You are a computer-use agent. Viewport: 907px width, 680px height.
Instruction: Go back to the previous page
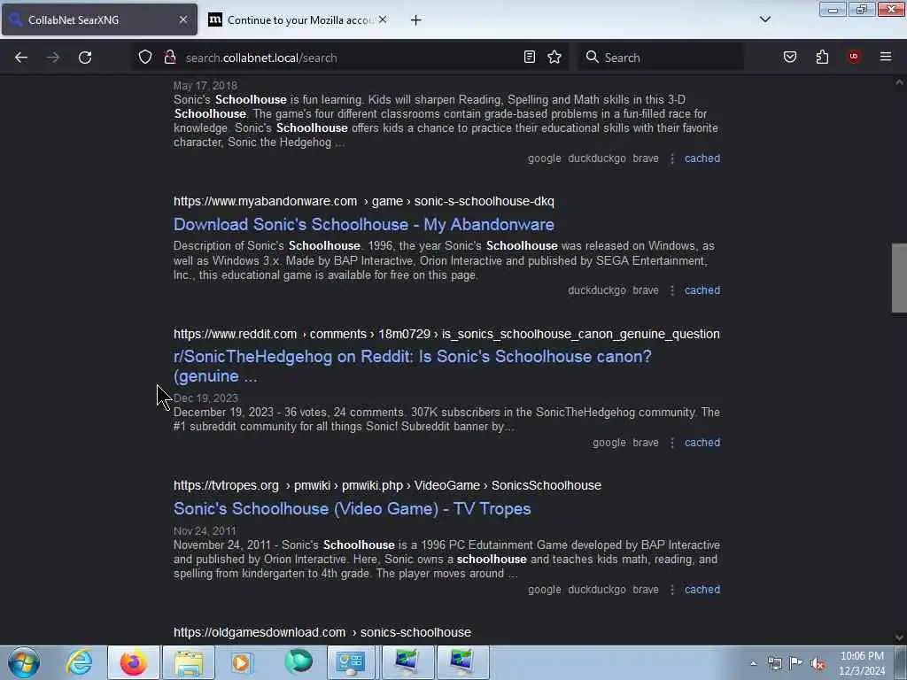click(21, 58)
